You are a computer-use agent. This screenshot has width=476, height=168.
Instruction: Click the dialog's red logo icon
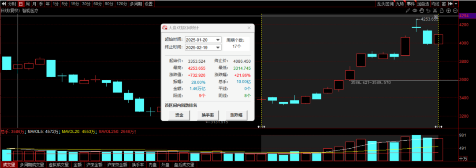click(x=165, y=28)
